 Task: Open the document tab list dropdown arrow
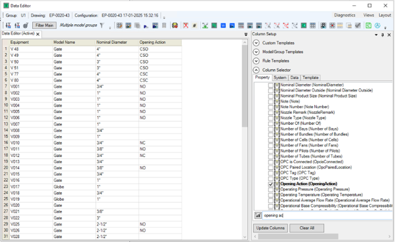point(246,35)
